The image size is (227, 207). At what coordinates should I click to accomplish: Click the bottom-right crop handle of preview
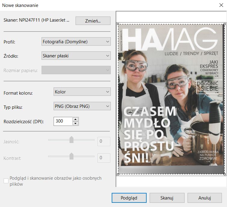pos(225,174)
